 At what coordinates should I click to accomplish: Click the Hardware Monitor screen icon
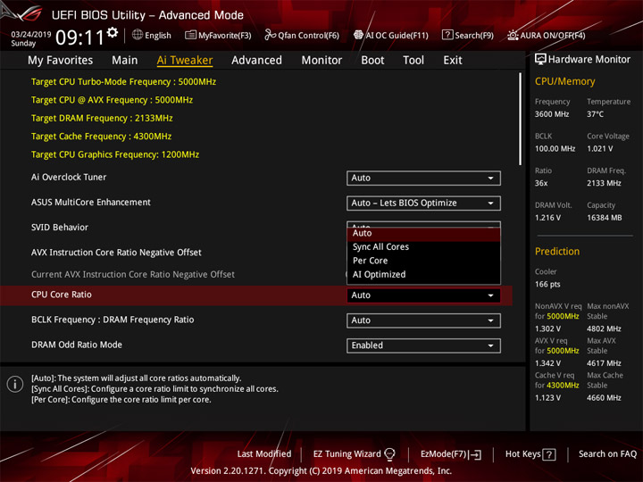click(x=540, y=60)
